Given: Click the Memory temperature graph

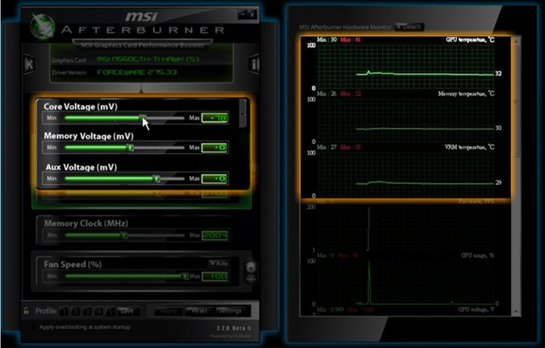Looking at the screenshot, I should coord(406,120).
